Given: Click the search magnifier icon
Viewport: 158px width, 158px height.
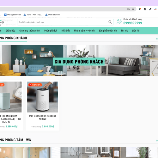Looking at the screenshot, I should tap(110, 22).
